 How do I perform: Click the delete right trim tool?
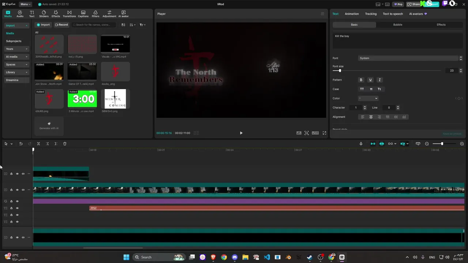(56, 144)
